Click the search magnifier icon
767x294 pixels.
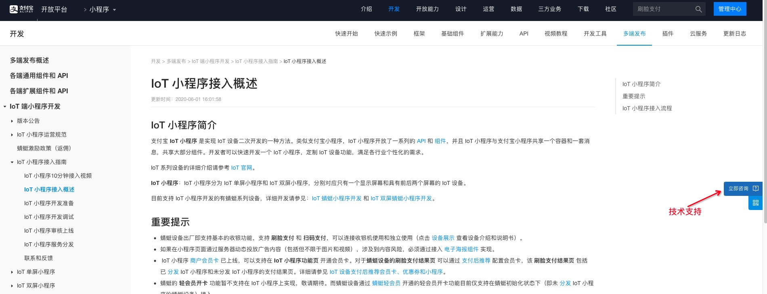coord(698,9)
